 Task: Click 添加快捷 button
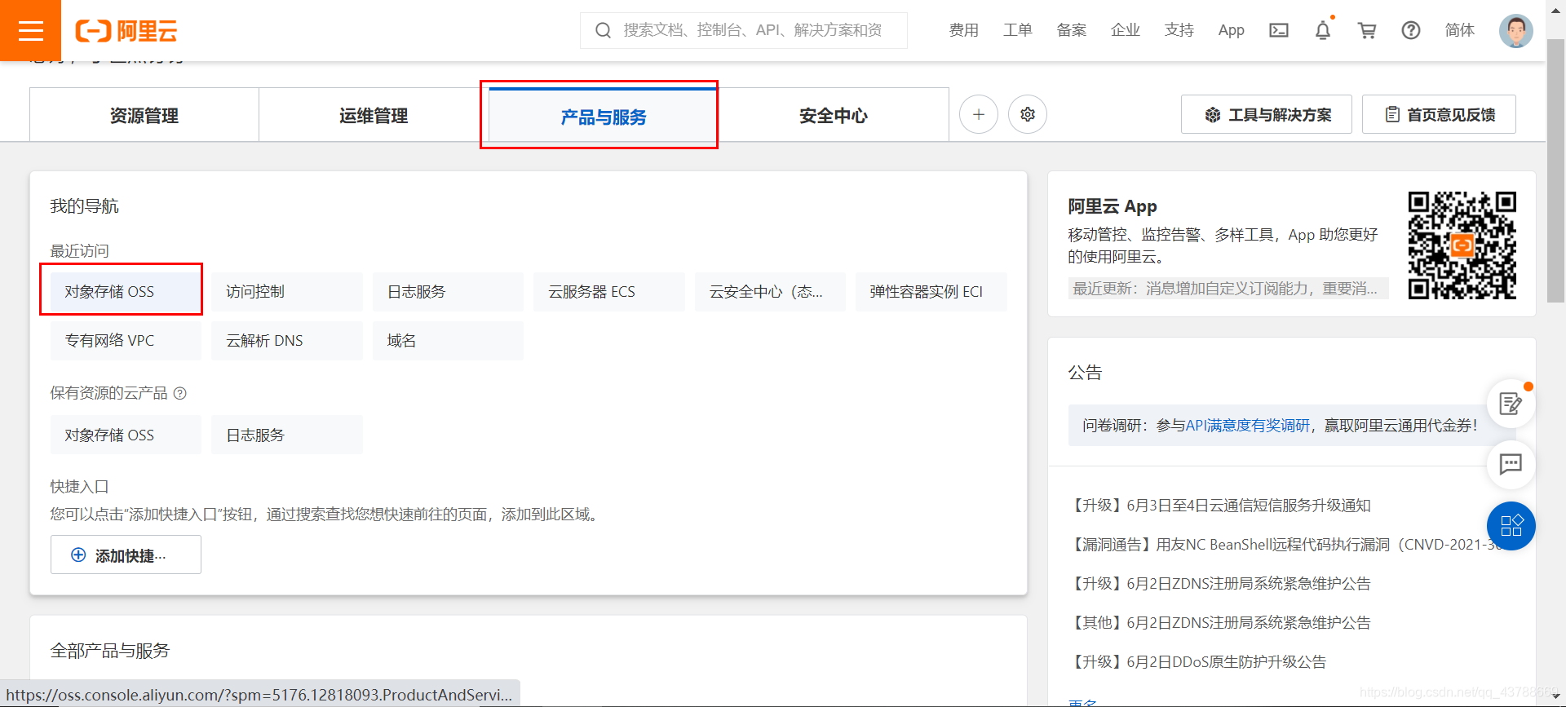(126, 555)
